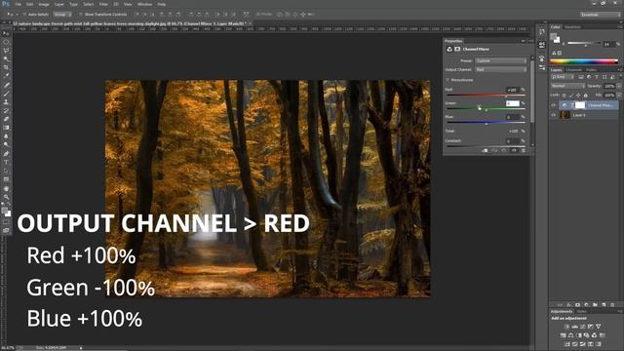The height and width of the screenshot is (351, 624).
Task: Click the create new layer icon
Action: tap(604, 305)
